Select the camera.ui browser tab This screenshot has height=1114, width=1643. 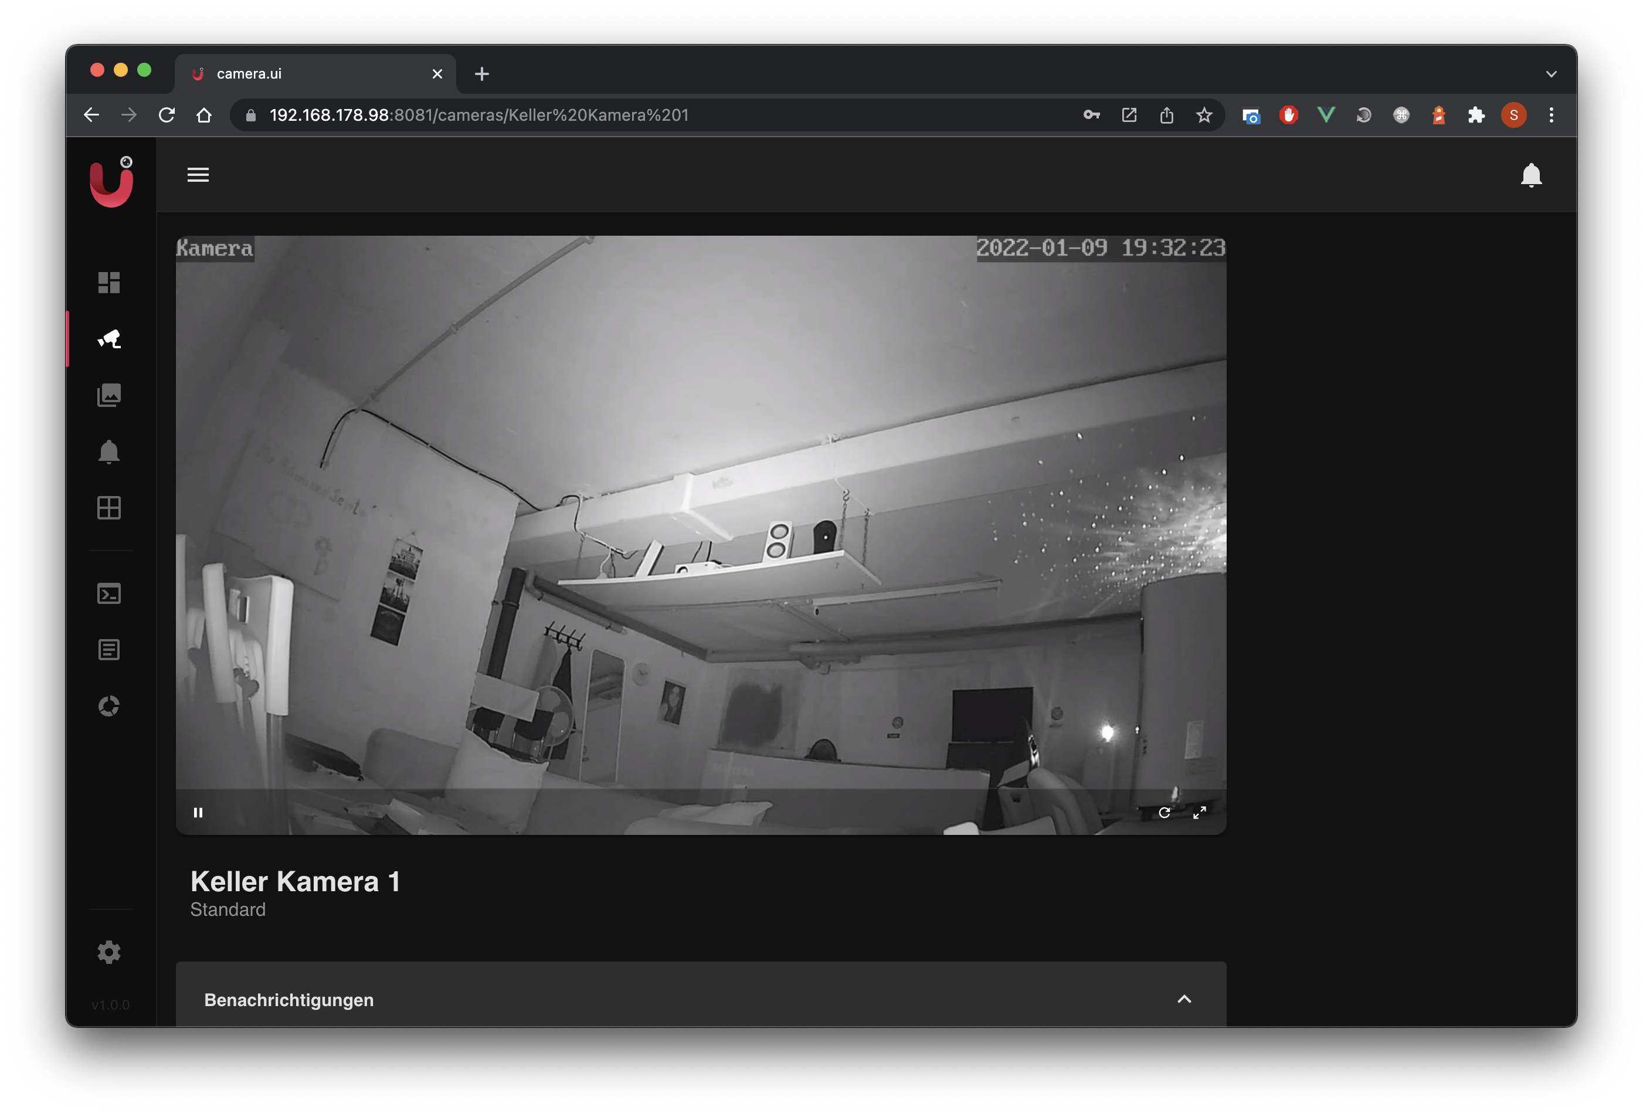(x=315, y=73)
